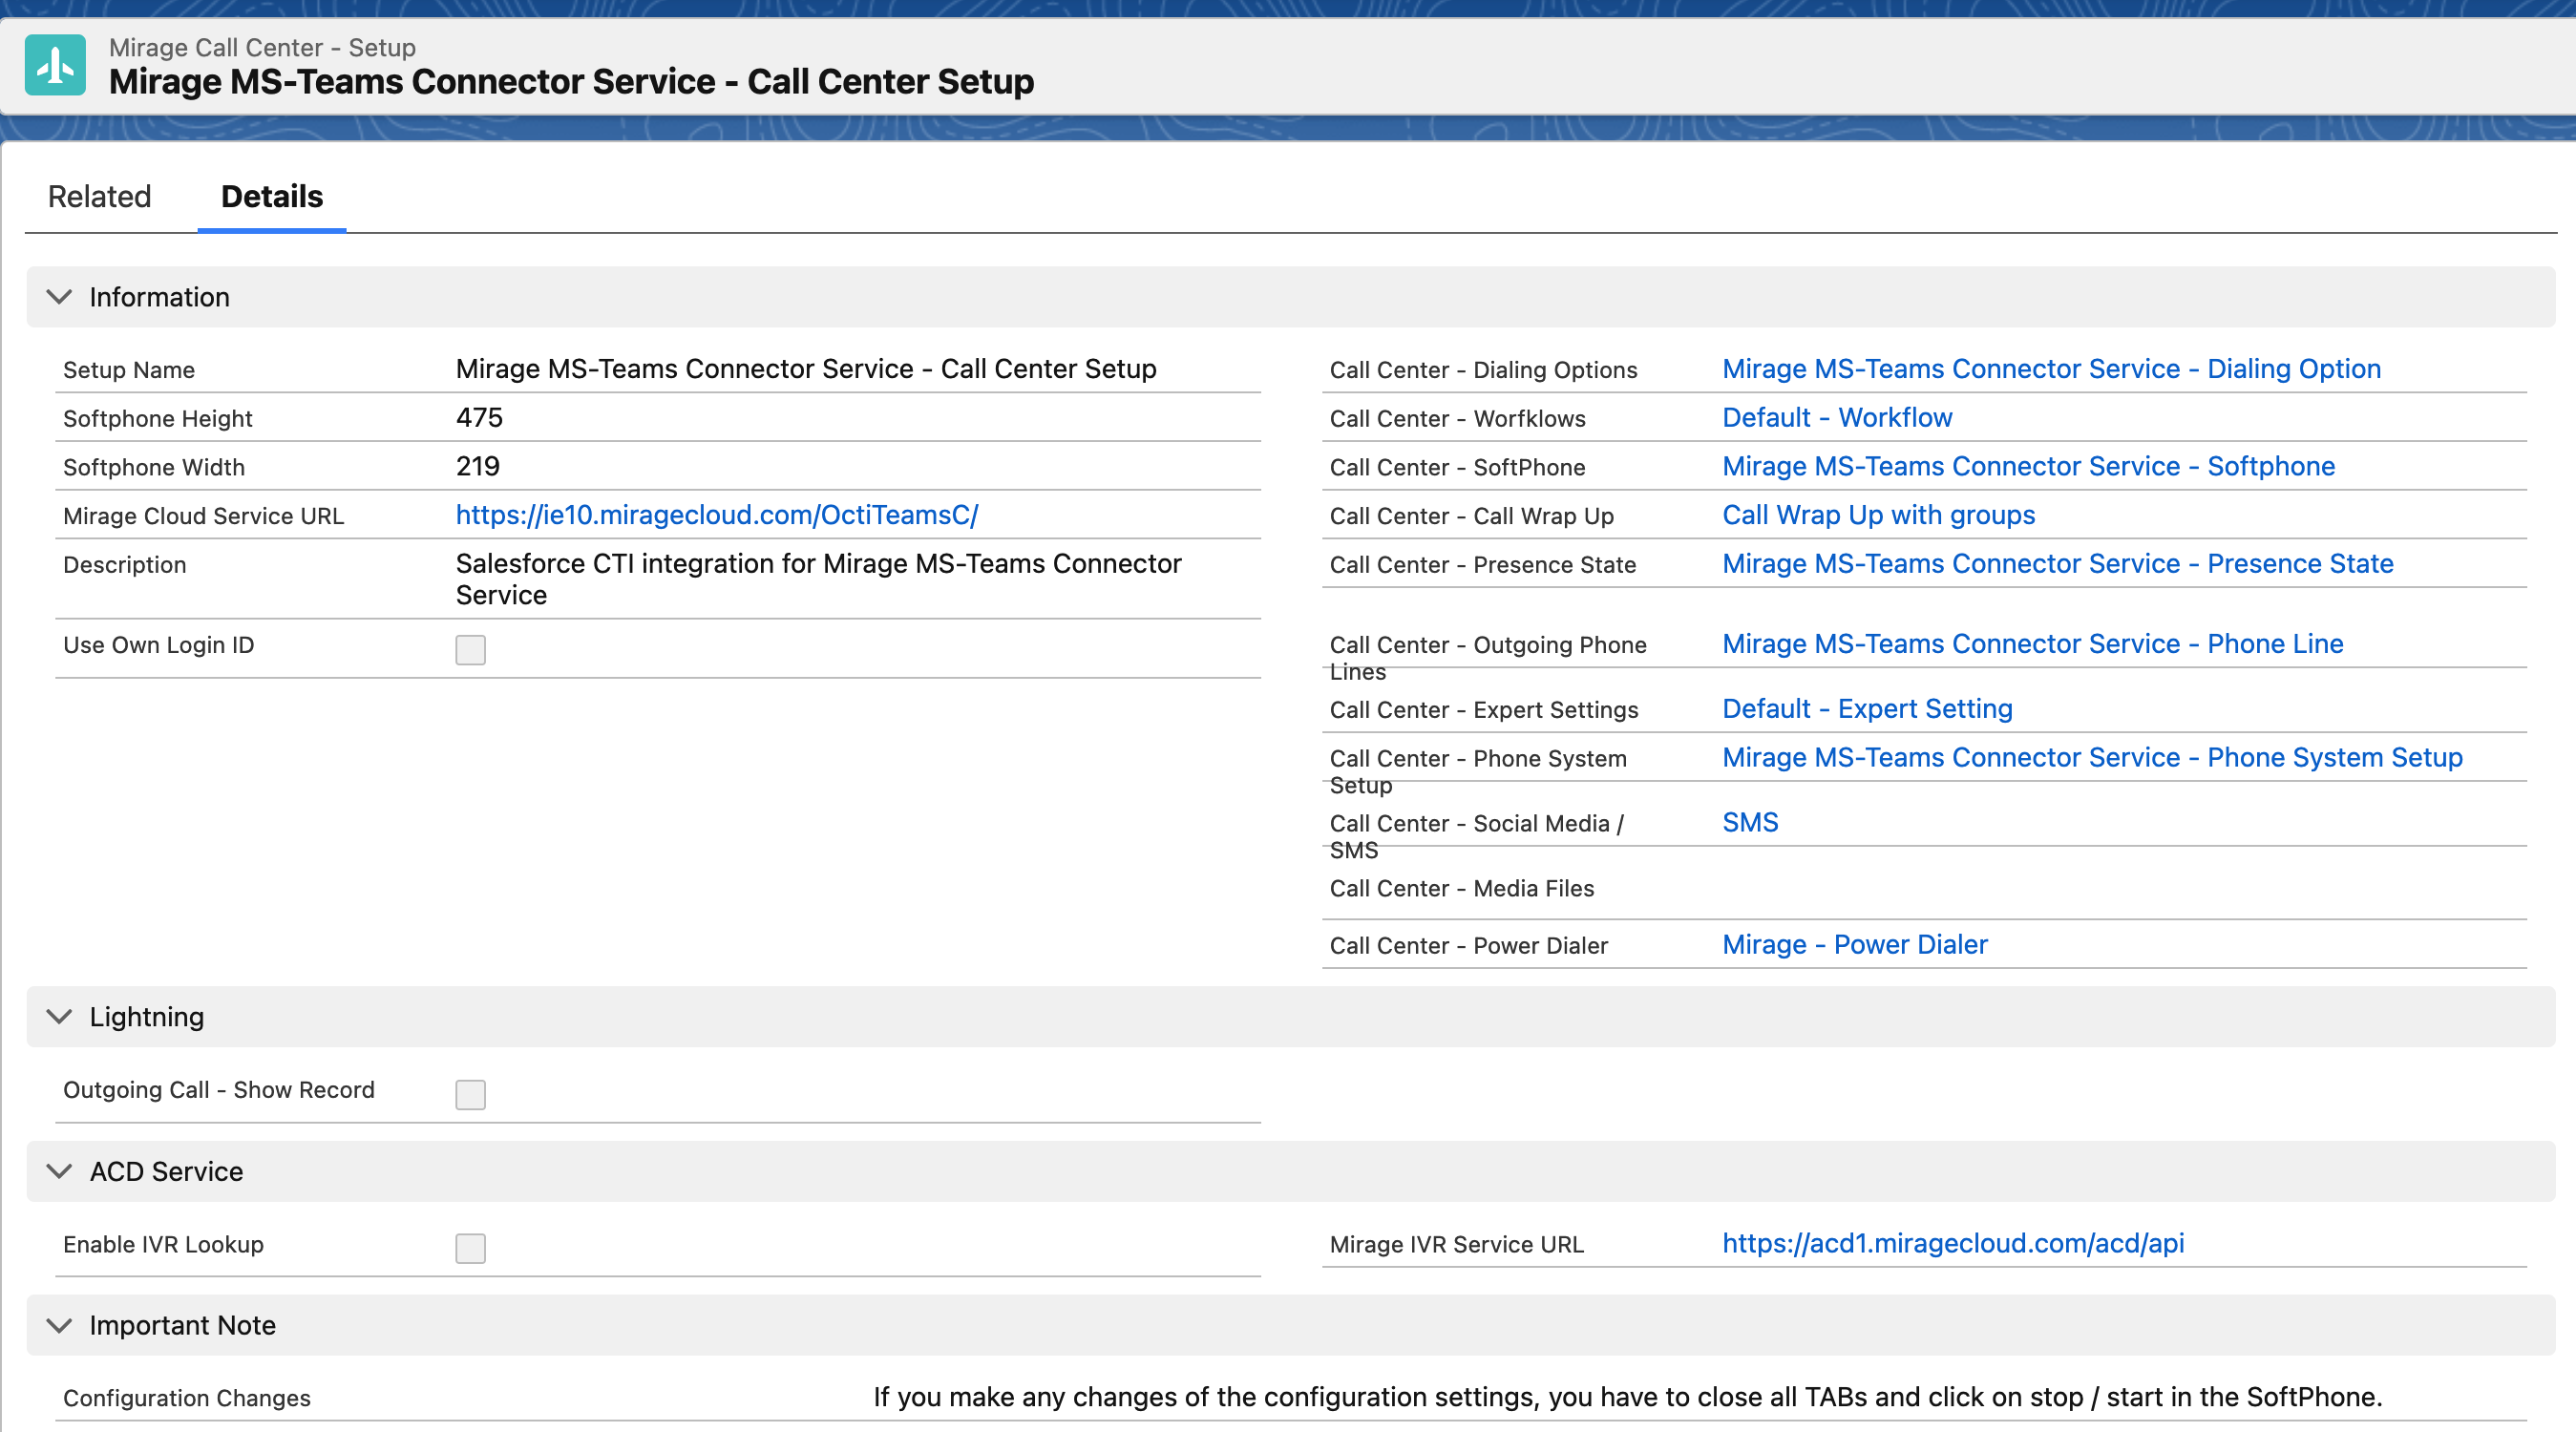Click the Mirage IVR Service URL label
This screenshot has width=2576, height=1432.
[1456, 1245]
